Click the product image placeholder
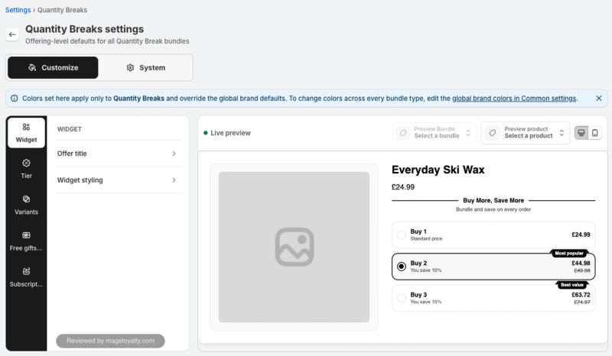The image size is (612, 356). tap(294, 247)
